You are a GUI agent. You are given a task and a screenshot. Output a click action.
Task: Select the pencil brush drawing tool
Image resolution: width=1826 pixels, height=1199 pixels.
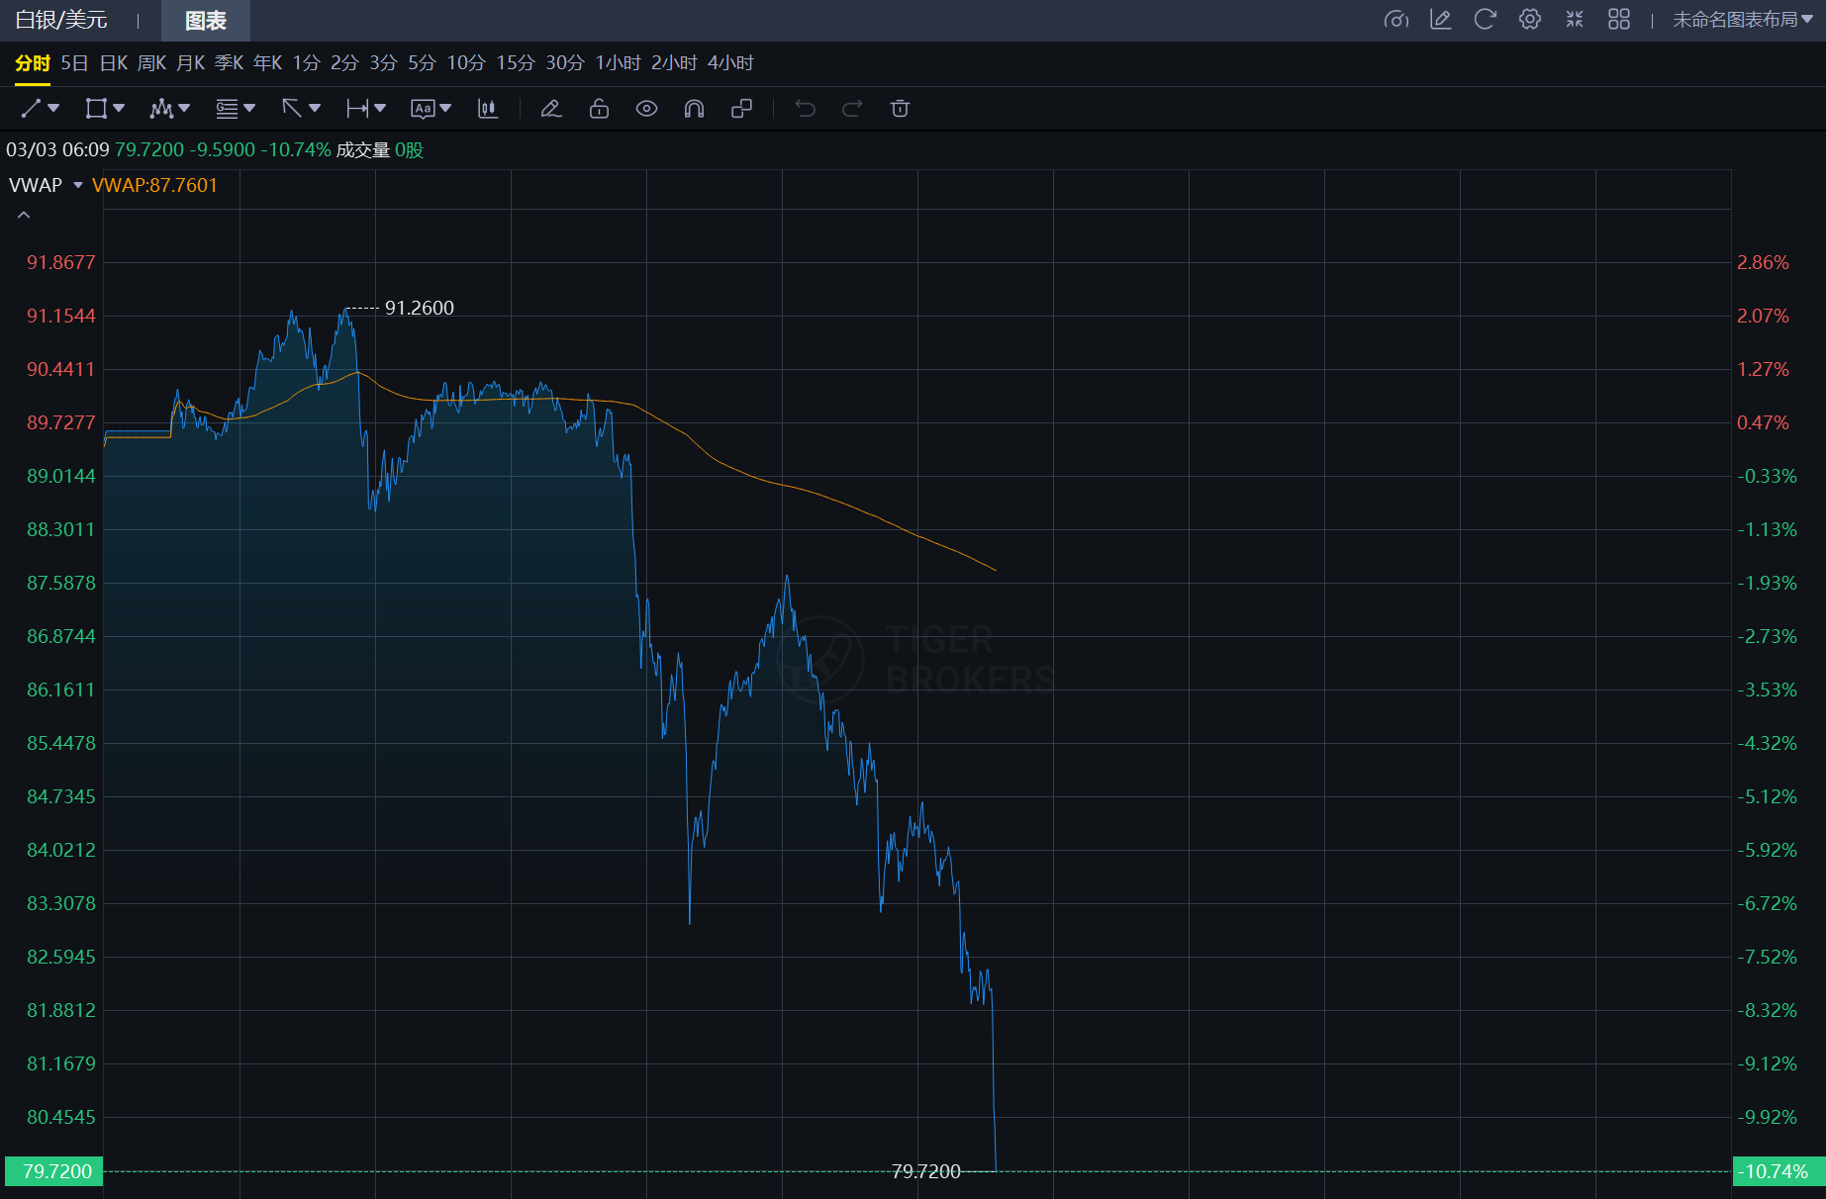coord(551,109)
